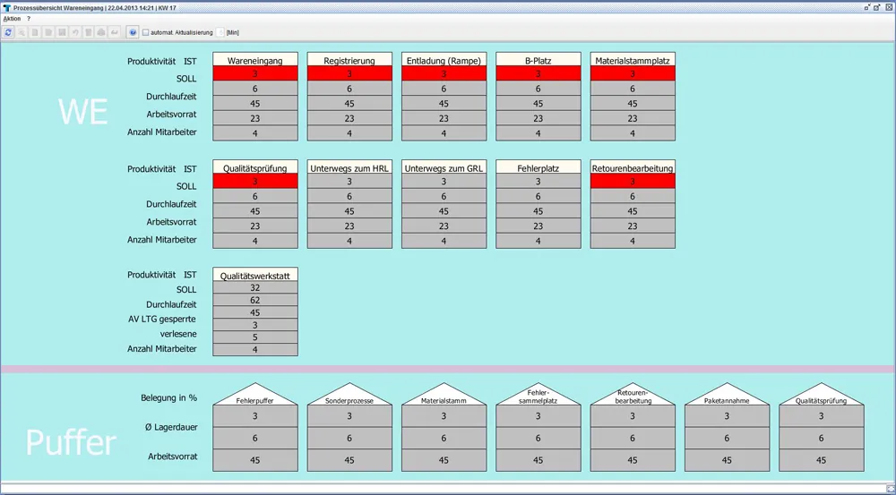Image resolution: width=896 pixels, height=495 pixels.
Task: Click the disabled new document toolbar icon
Action: (x=35, y=32)
